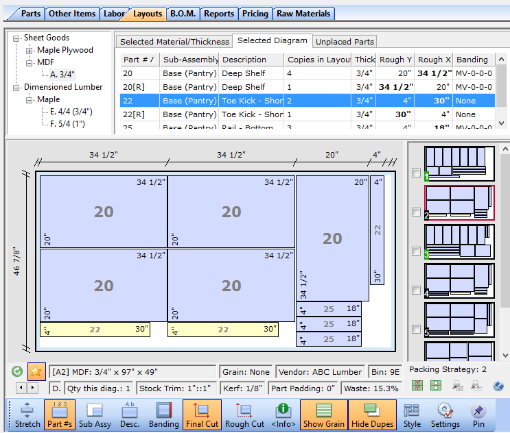
Task: Click the MDF stock size field
Action: click(x=132, y=371)
